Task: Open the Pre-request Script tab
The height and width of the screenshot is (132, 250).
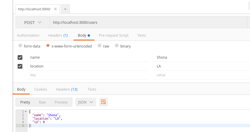Action: [114, 35]
